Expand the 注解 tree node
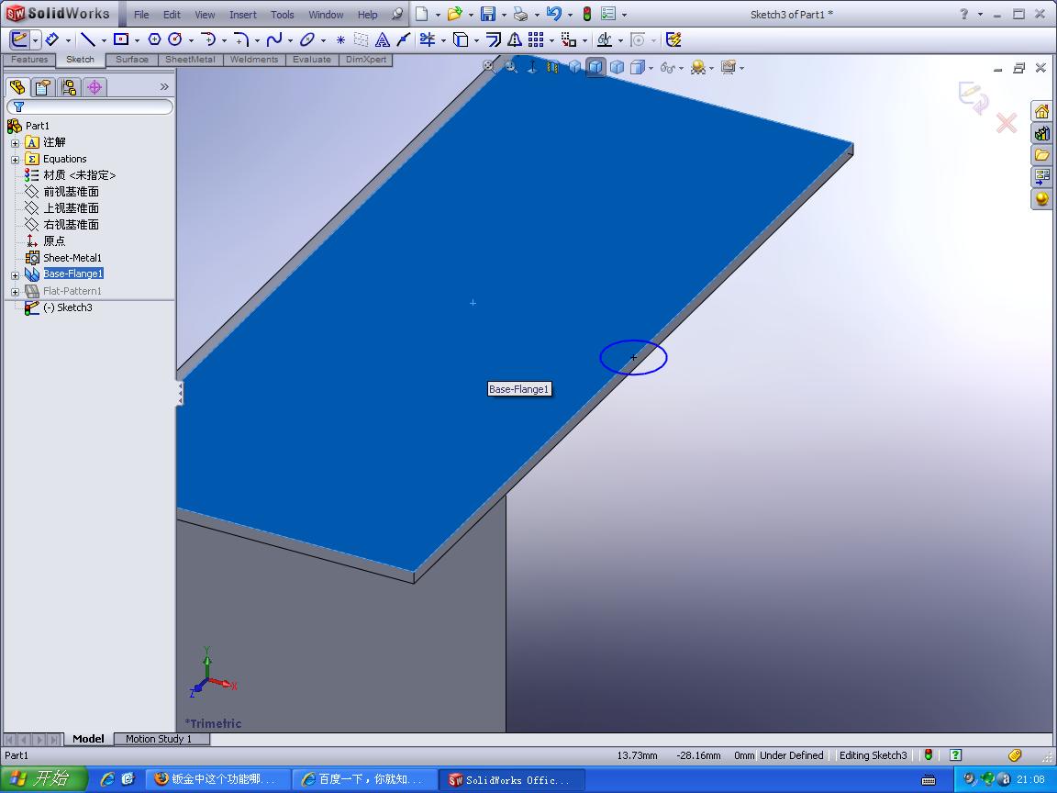The height and width of the screenshot is (793, 1057). (15, 143)
